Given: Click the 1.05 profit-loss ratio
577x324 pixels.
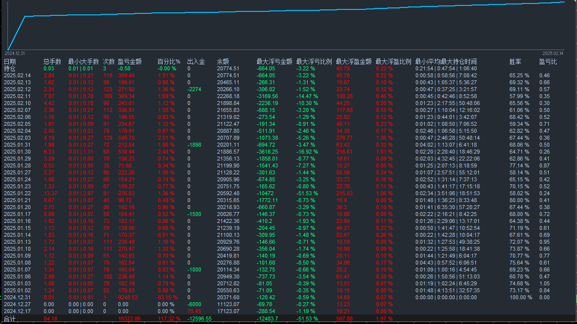Looking at the screenshot, I should [545, 283].
